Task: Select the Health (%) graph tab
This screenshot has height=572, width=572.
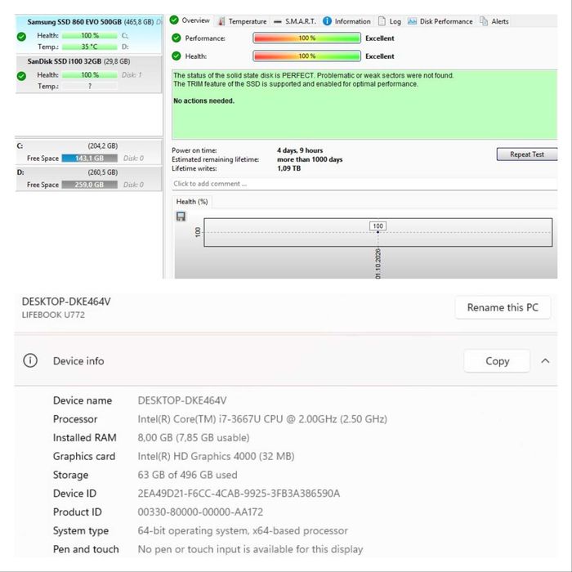Action: (x=192, y=202)
